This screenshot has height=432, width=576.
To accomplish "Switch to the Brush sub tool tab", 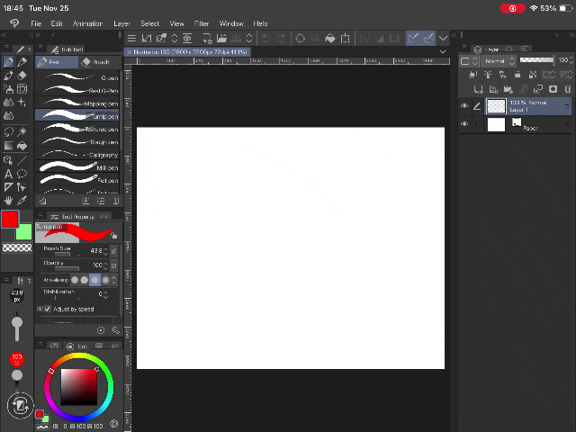I will pyautogui.click(x=97, y=62).
